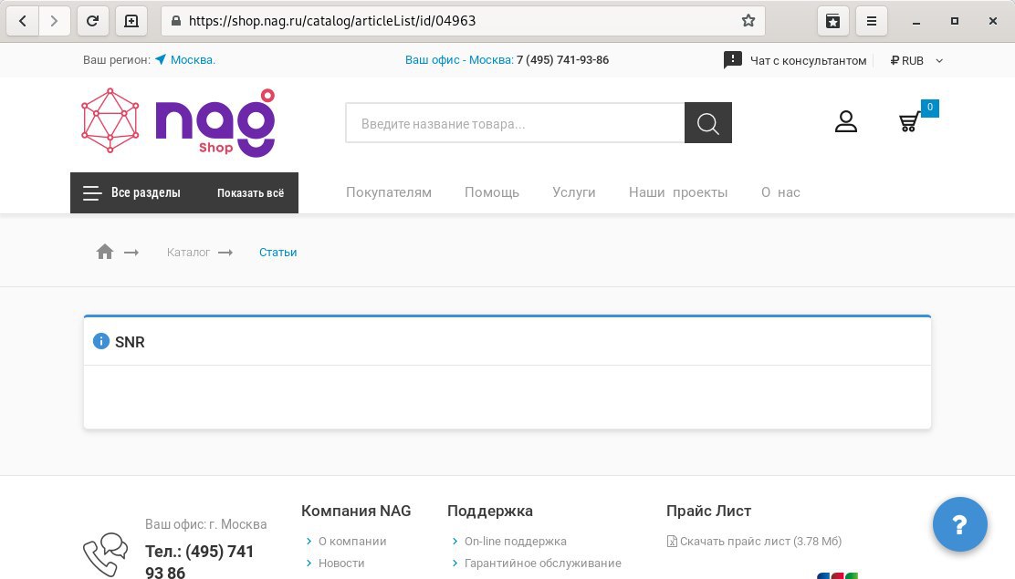Screen dimensions: 1015x579
Task: Open the Помощь menu
Action: (492, 192)
